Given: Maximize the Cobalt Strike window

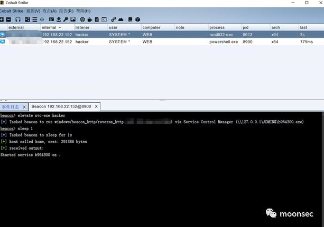Looking at the screenshot, I should 307,3.
